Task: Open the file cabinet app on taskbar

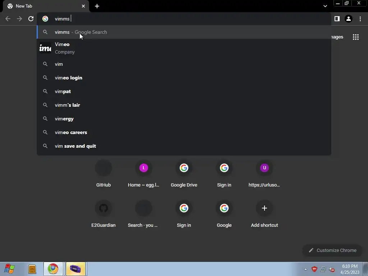Action: pyautogui.click(x=32, y=269)
